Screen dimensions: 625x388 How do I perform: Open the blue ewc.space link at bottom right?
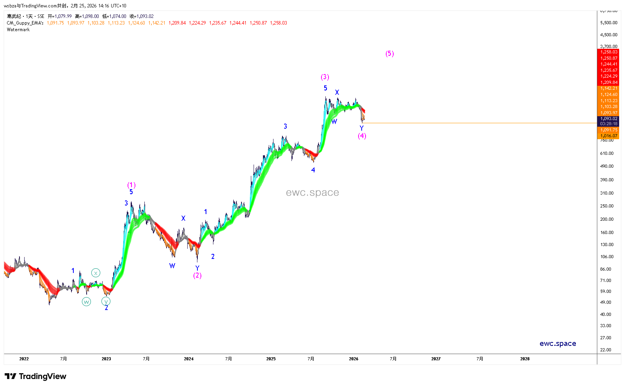[558, 344]
